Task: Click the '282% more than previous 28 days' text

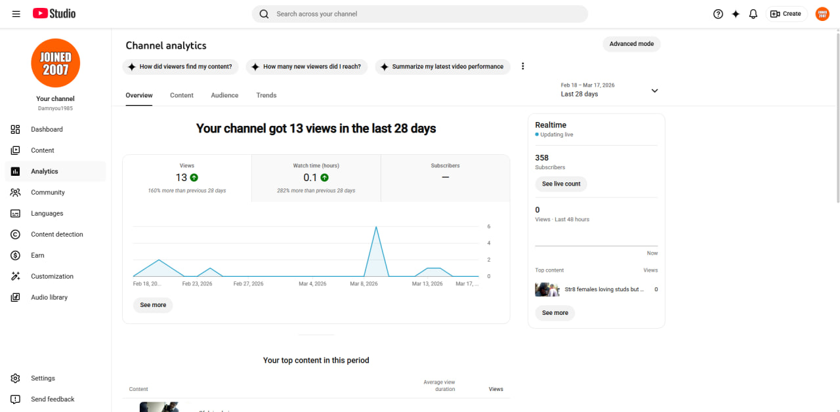Action: click(x=316, y=191)
